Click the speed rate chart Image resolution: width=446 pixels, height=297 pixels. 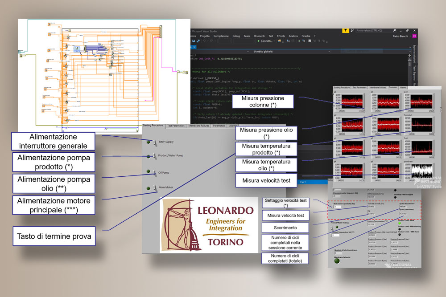422,171
